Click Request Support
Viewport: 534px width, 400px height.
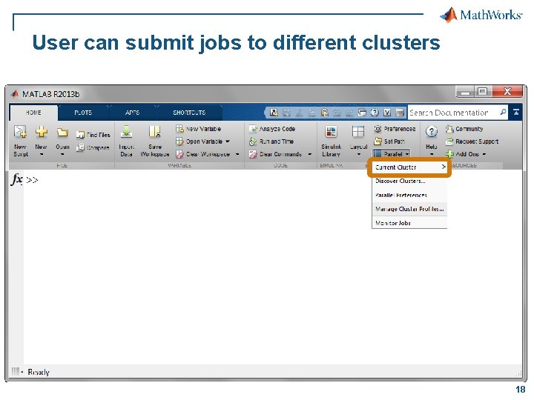(x=472, y=141)
